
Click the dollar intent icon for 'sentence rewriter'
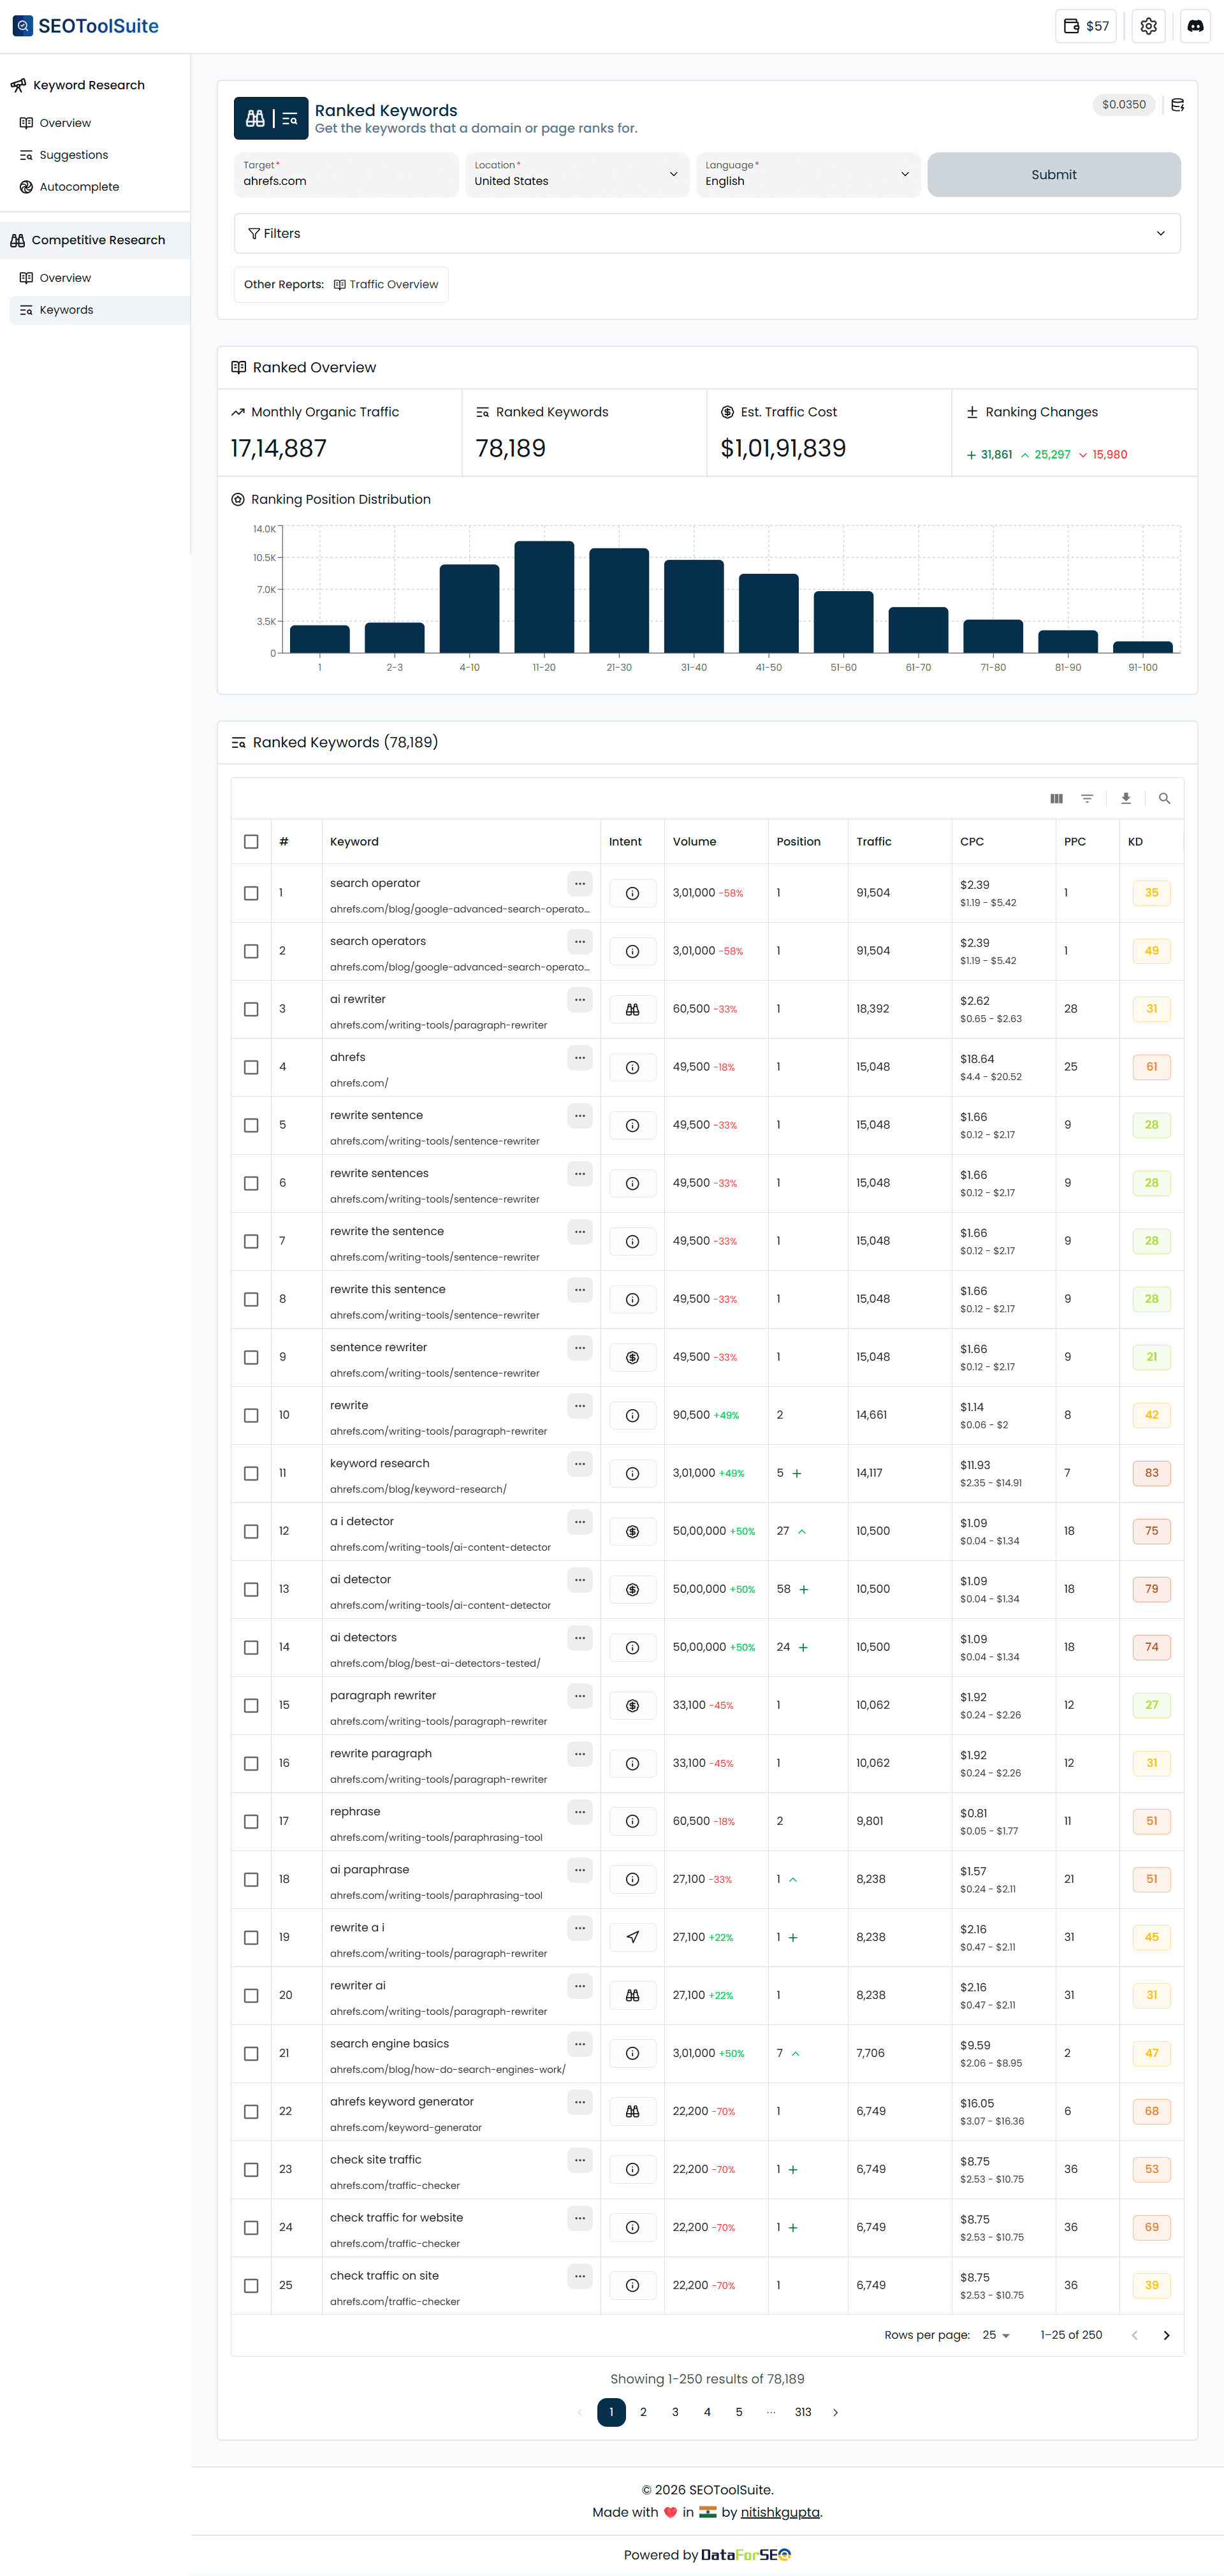click(x=632, y=1357)
